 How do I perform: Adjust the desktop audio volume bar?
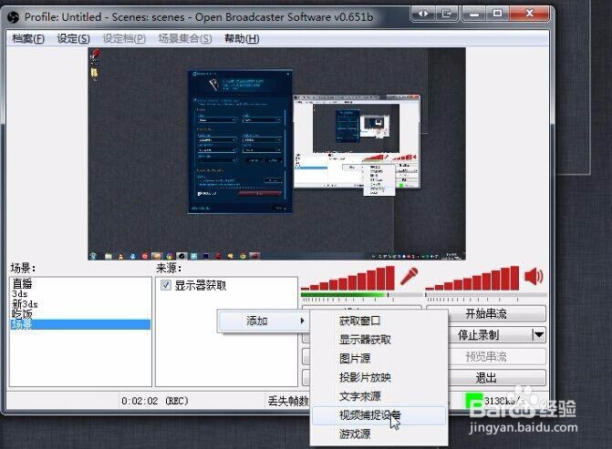pos(486,295)
